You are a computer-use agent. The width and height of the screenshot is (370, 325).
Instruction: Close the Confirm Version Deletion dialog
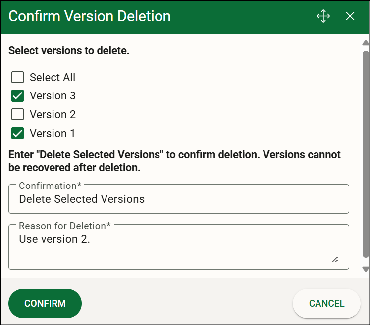pos(350,16)
